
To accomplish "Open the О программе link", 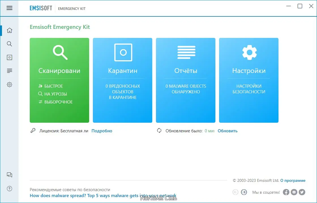I will click(x=293, y=180).
